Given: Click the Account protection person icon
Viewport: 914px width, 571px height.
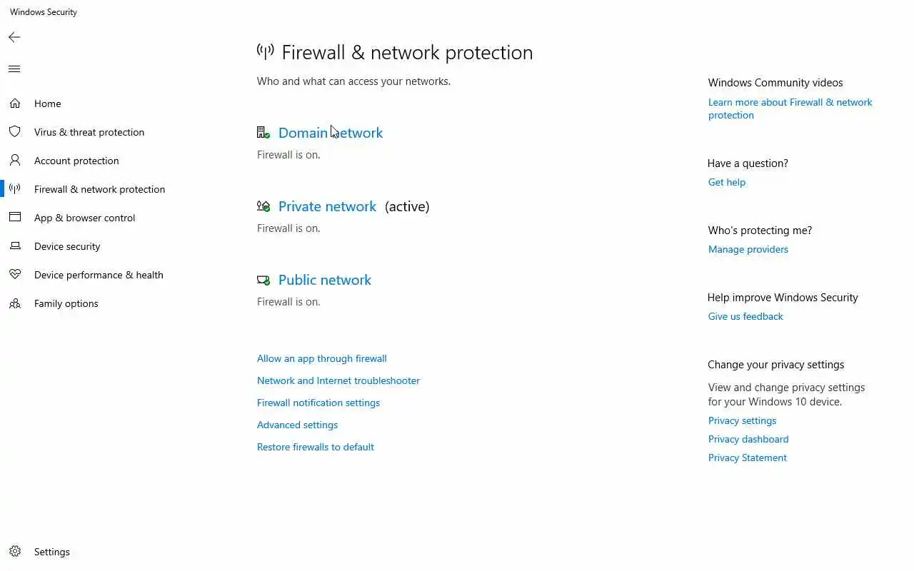Looking at the screenshot, I should pyautogui.click(x=15, y=161).
